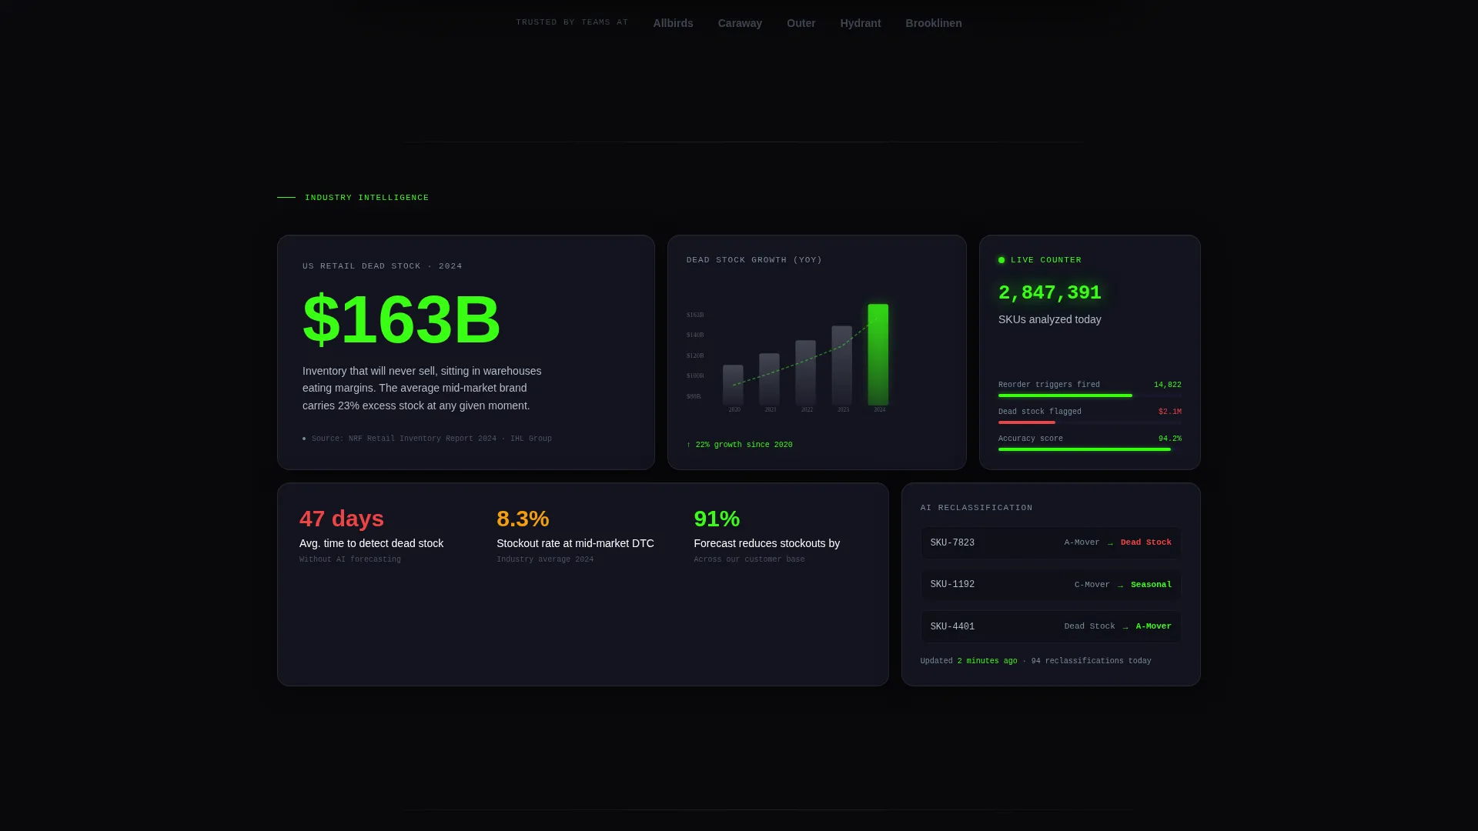Click 'SKUs analyzed today' caption
The height and width of the screenshot is (831, 1478).
coord(1049,319)
